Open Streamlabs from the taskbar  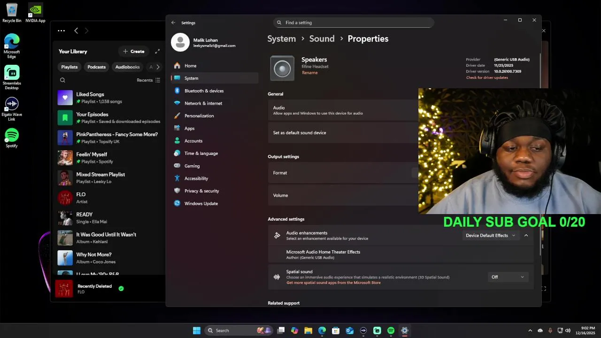[x=377, y=330]
